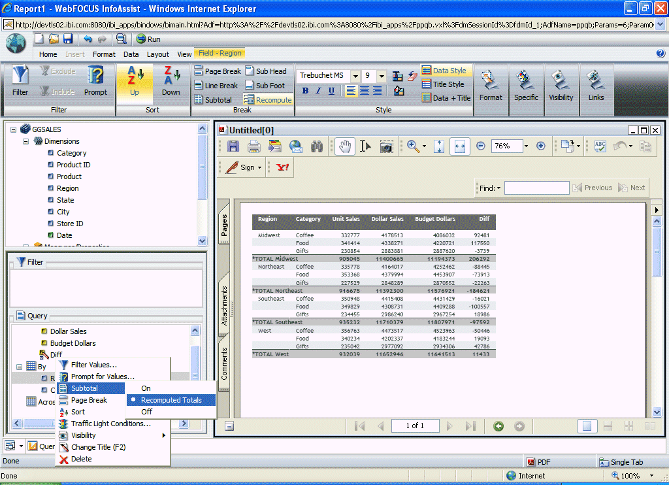669x485 pixels.
Task: Open the Sign dropdown arrow
Action: point(259,168)
